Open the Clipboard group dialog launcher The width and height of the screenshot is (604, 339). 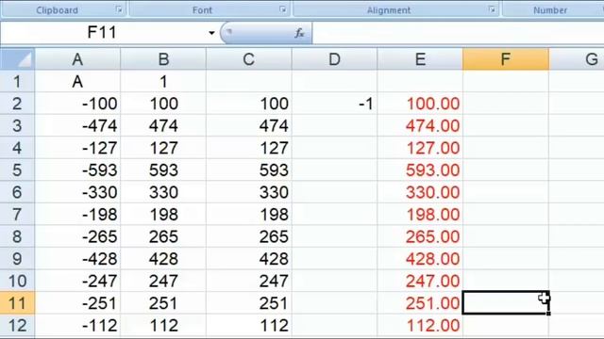click(119, 9)
